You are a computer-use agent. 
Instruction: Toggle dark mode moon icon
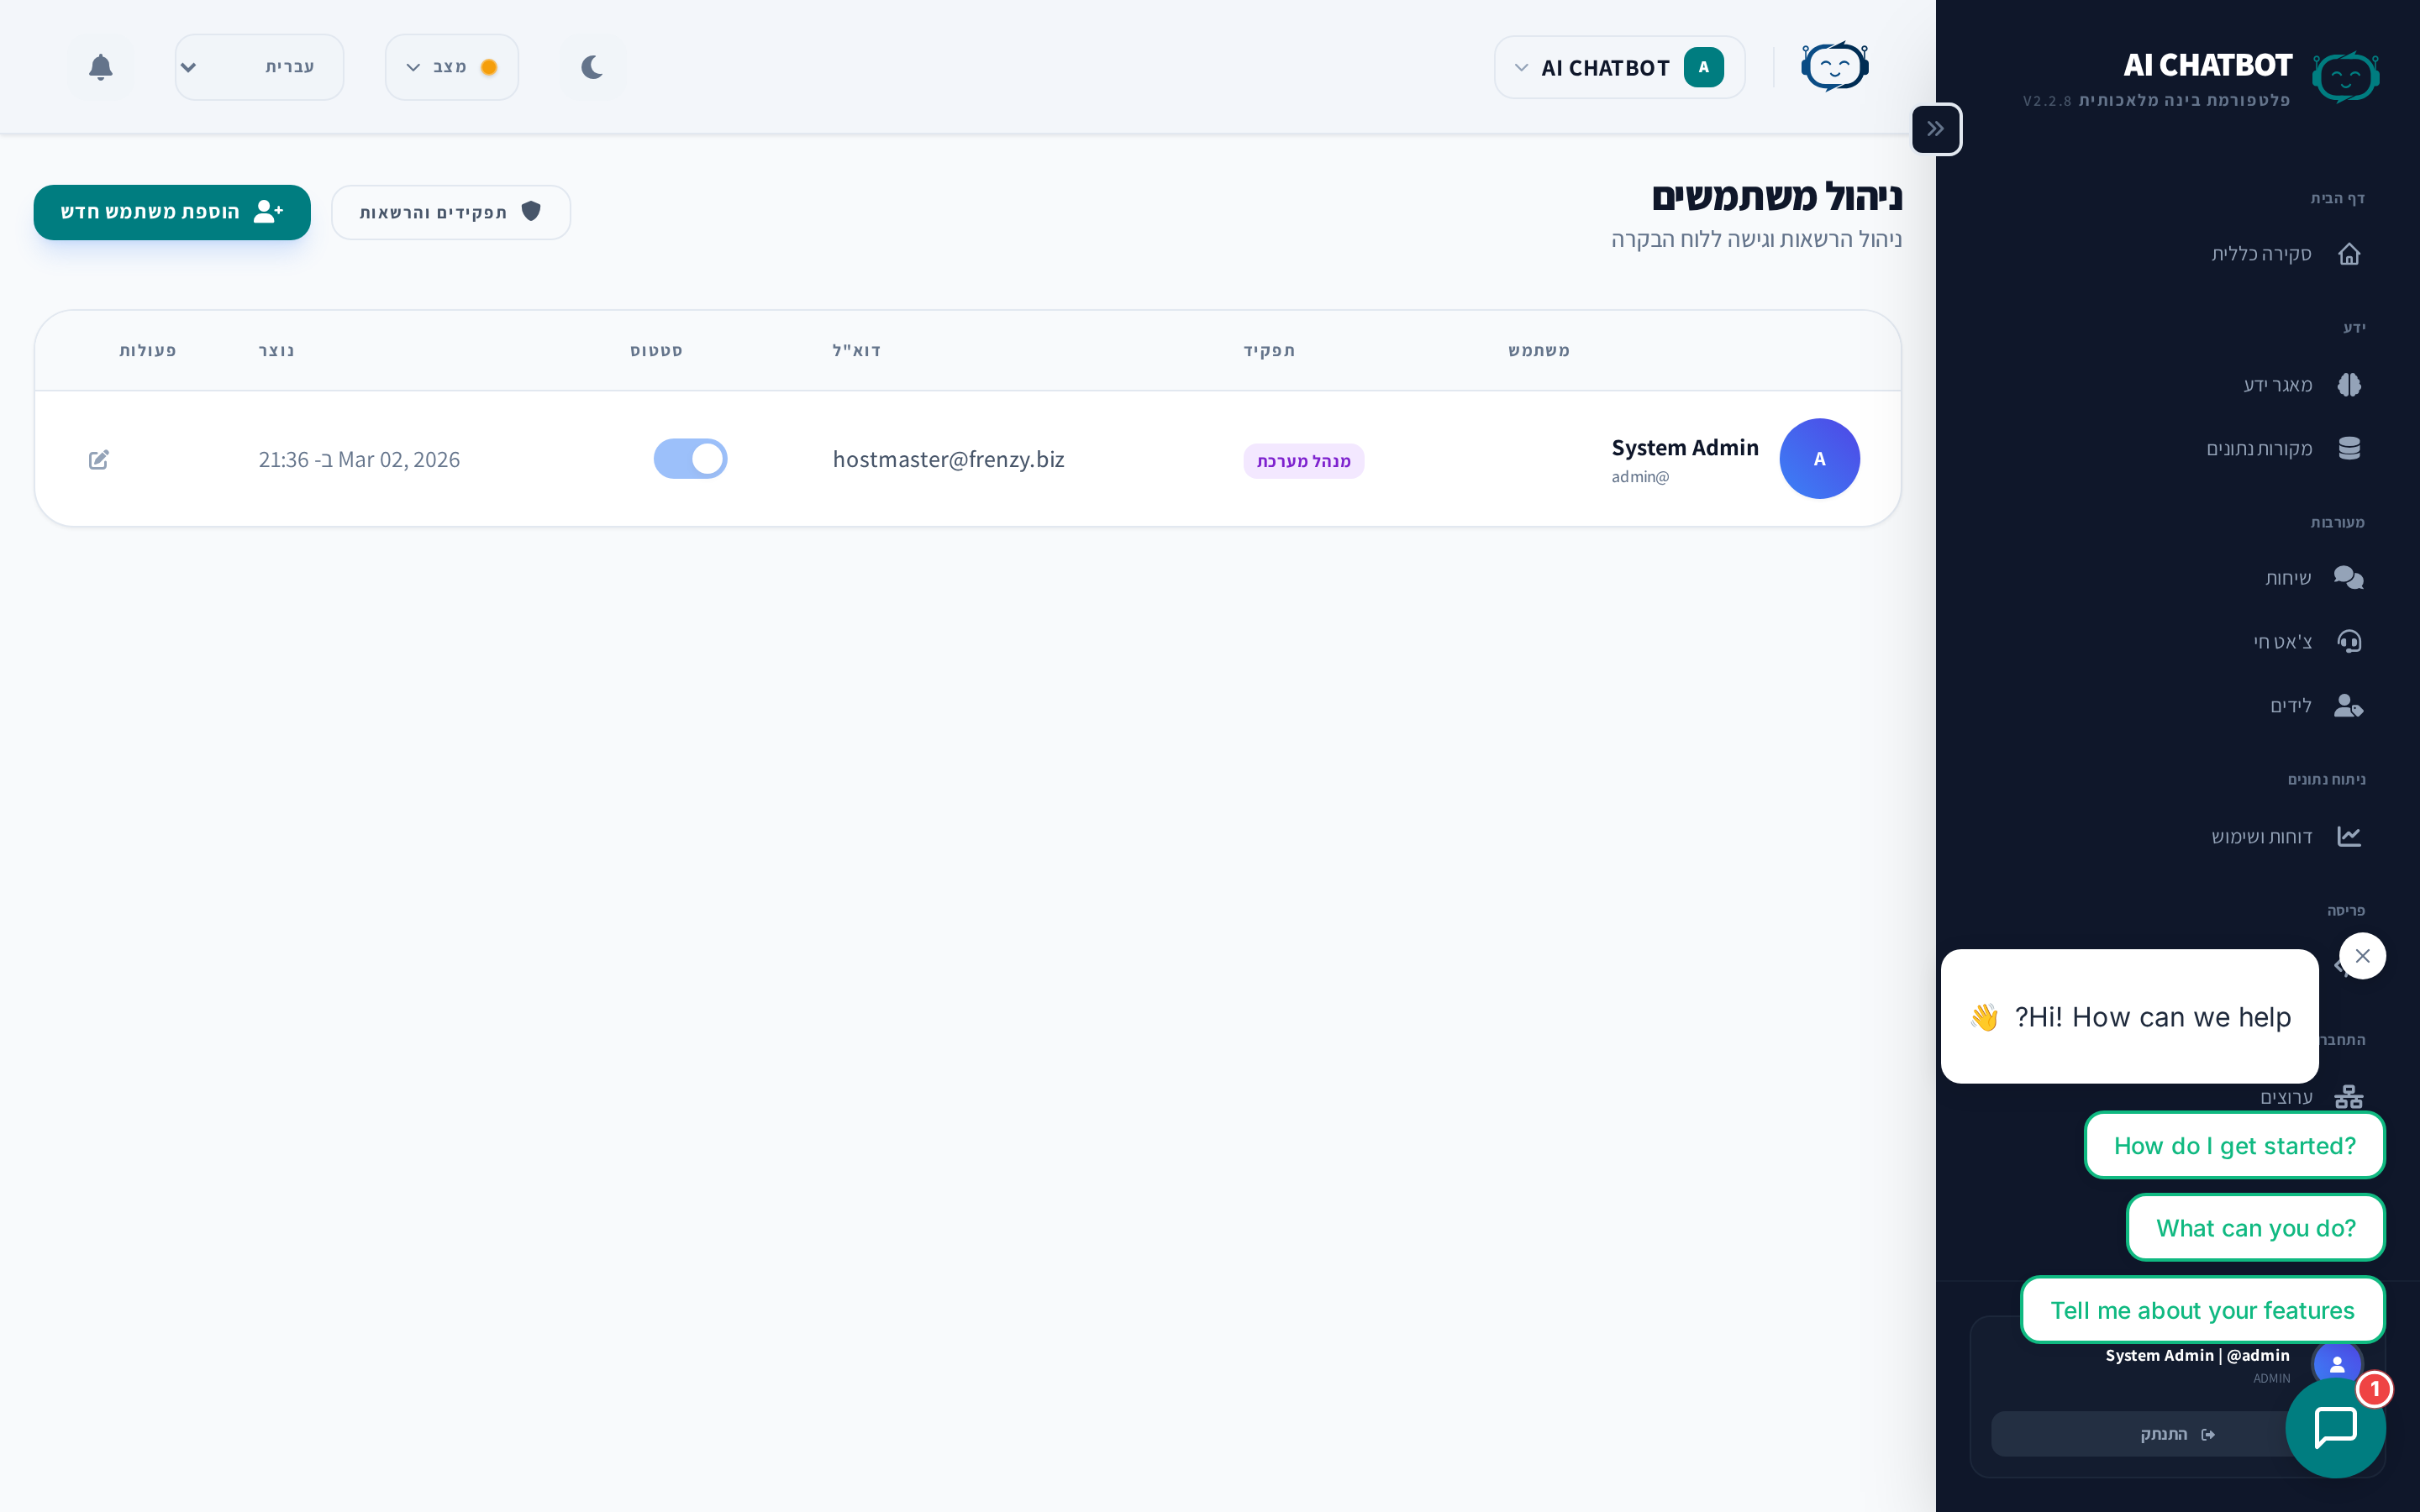pyautogui.click(x=592, y=67)
